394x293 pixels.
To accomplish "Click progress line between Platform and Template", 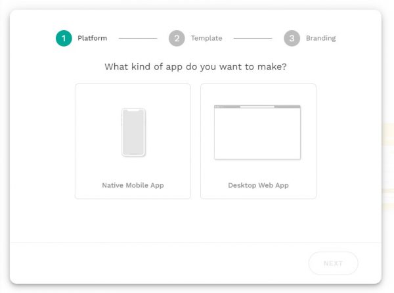I will pyautogui.click(x=138, y=38).
